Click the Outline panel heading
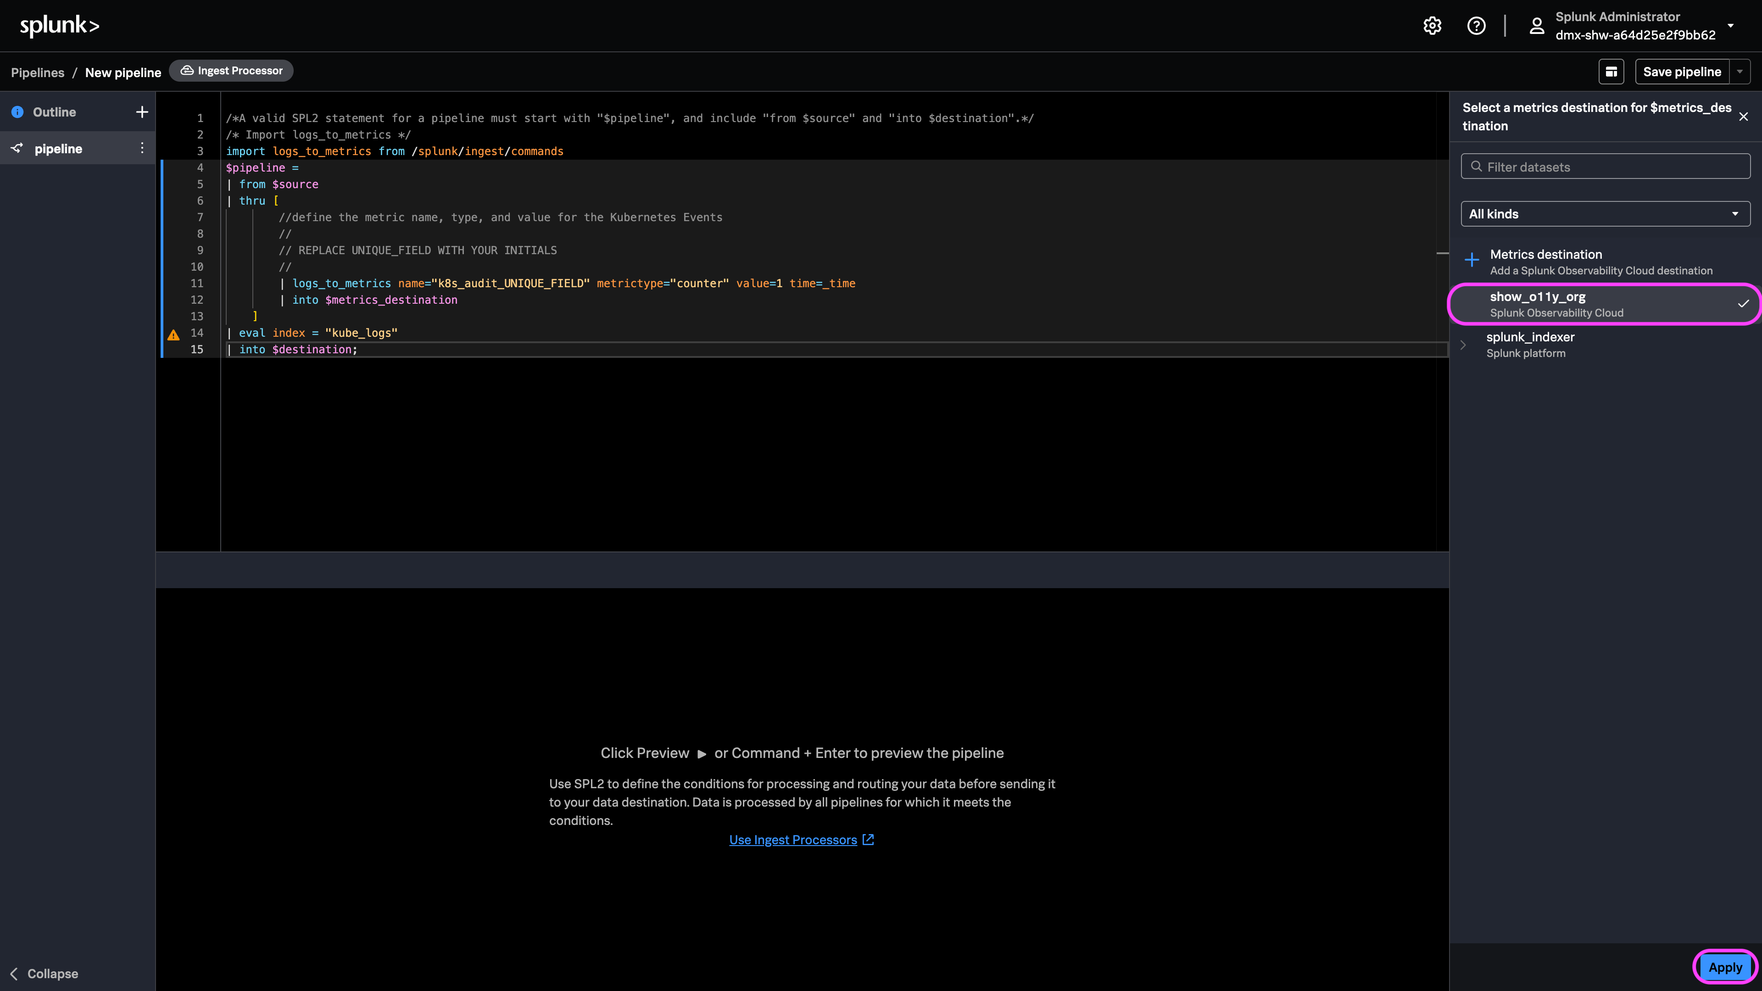 (55, 112)
